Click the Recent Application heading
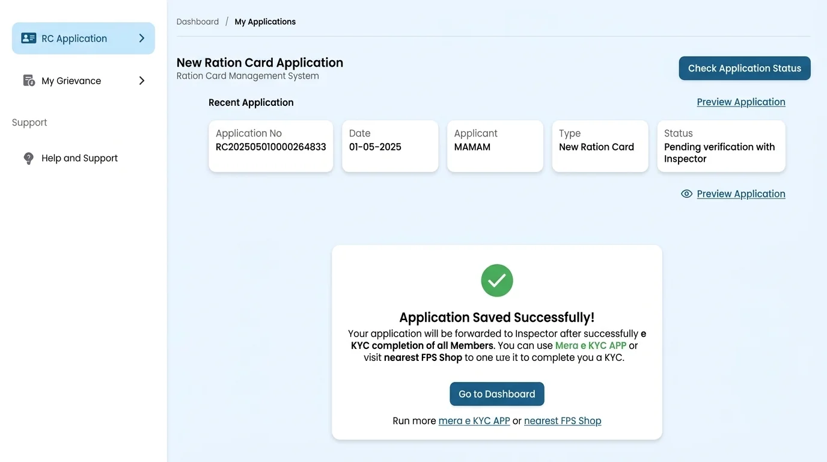The height and width of the screenshot is (462, 827). (x=251, y=102)
